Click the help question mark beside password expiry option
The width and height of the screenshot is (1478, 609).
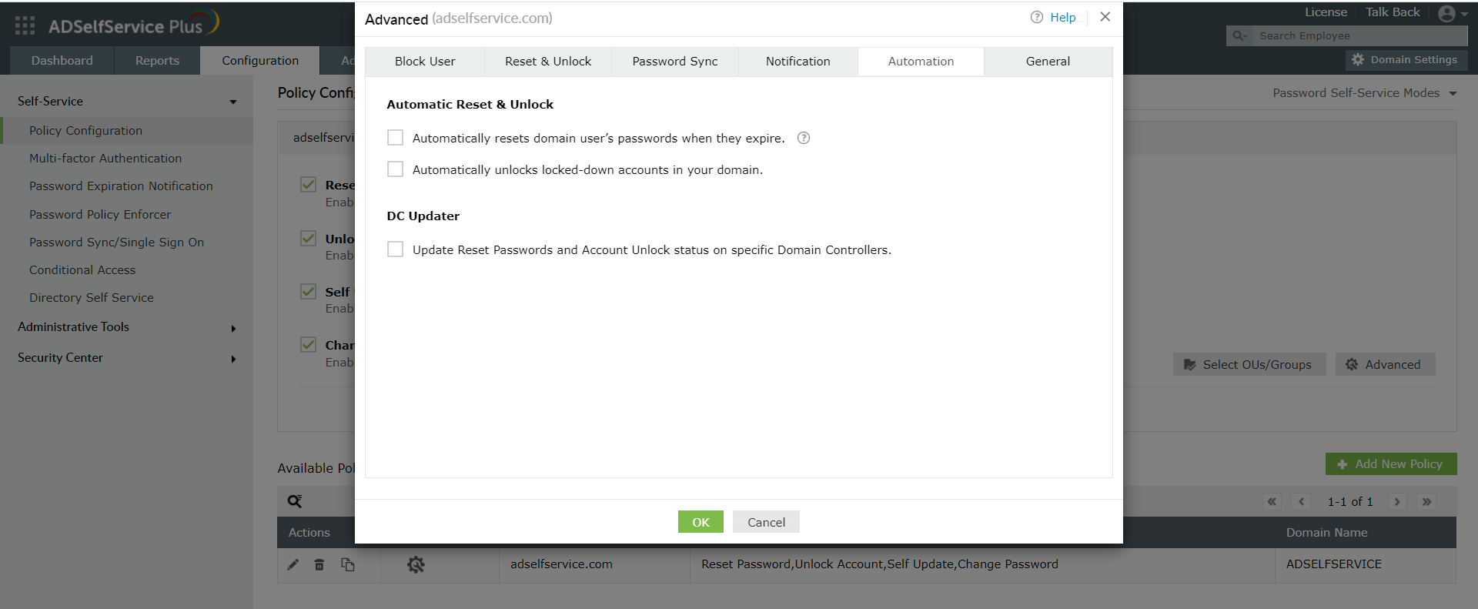tap(804, 138)
